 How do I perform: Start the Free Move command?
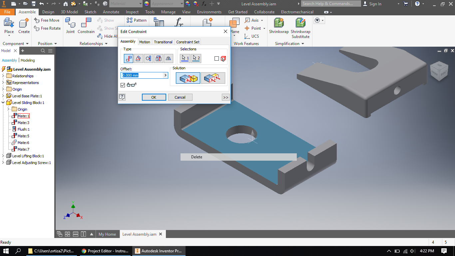pos(48,20)
